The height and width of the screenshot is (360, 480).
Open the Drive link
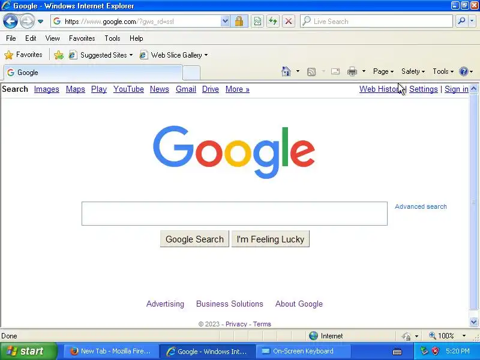click(211, 89)
